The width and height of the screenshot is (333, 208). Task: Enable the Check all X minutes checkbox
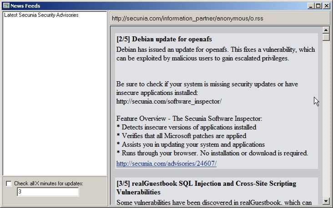pyautogui.click(x=9, y=183)
